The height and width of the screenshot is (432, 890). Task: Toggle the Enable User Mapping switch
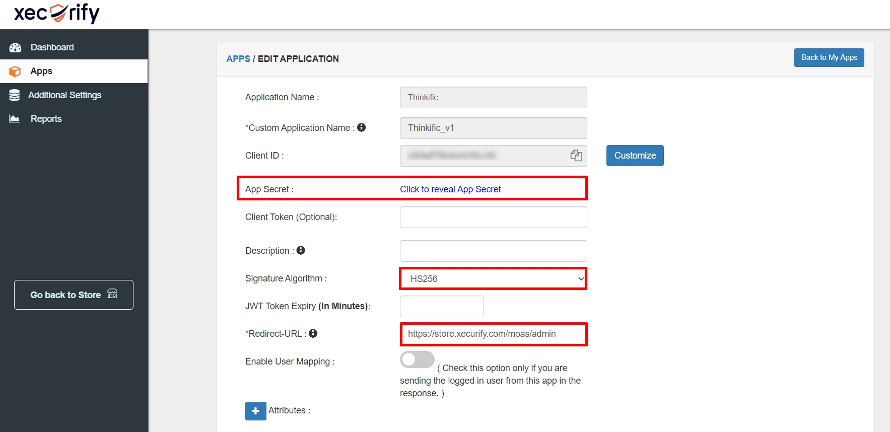click(x=417, y=359)
